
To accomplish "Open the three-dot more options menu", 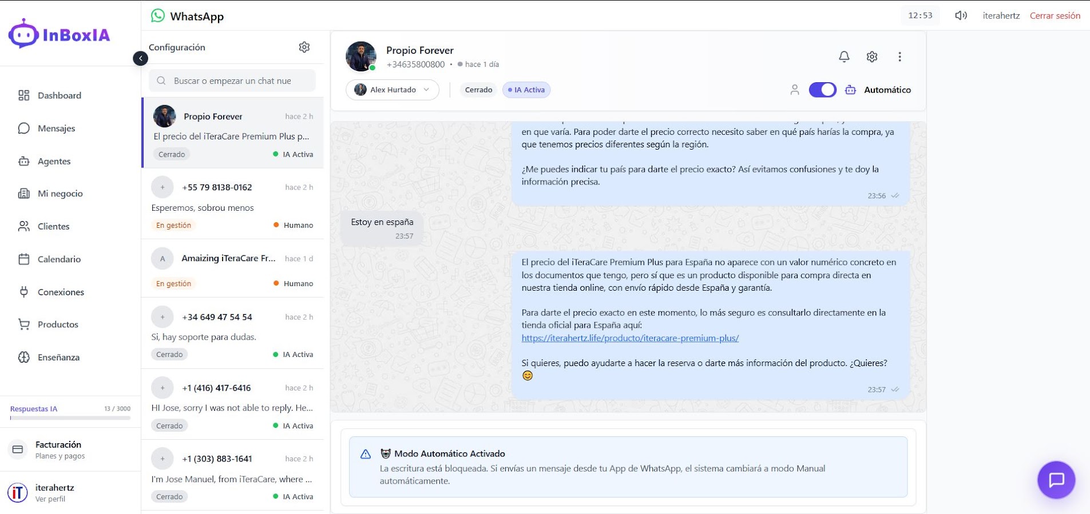I will (899, 57).
